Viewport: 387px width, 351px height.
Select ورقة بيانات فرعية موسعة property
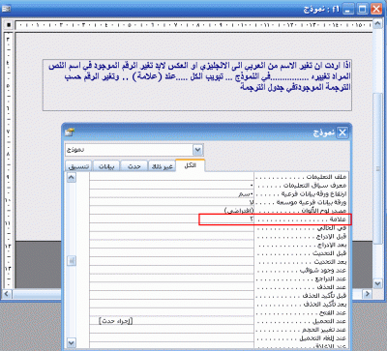(302, 202)
